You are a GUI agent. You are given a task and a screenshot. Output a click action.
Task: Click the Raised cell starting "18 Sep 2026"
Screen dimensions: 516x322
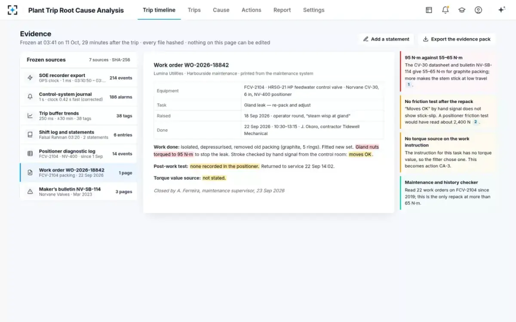coord(313,116)
